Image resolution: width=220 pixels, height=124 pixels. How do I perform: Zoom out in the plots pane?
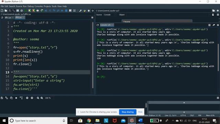coord(38,98)
